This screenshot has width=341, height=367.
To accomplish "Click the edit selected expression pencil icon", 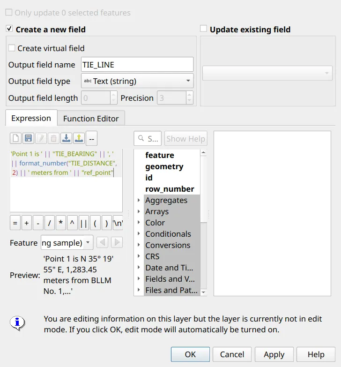I will pos(41,138).
